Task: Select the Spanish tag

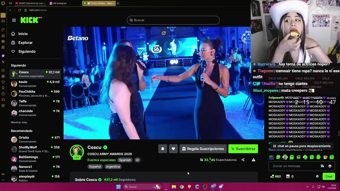Action: click(125, 160)
